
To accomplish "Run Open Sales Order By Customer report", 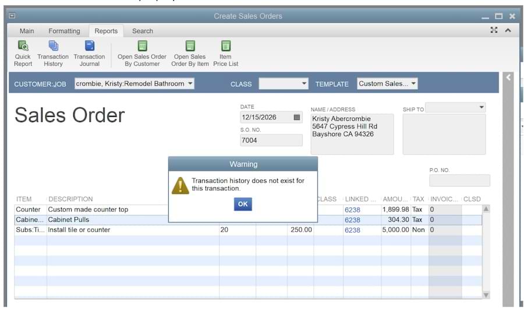I will pos(142,54).
